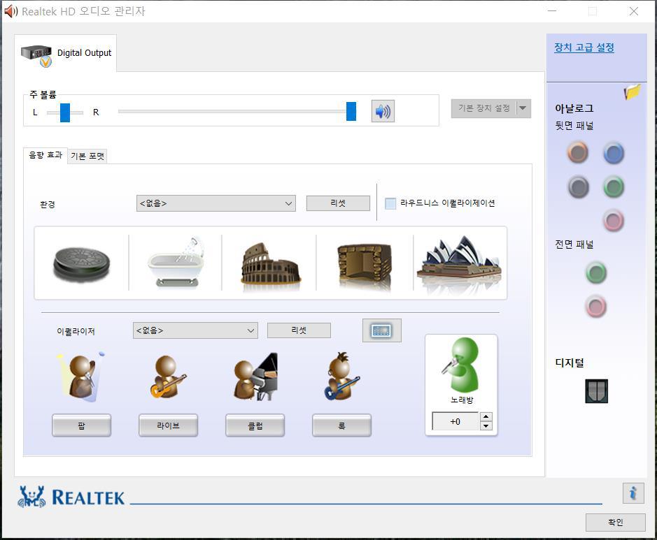
Task: Open the 이퀄라이저 preset dropdown
Action: click(195, 330)
